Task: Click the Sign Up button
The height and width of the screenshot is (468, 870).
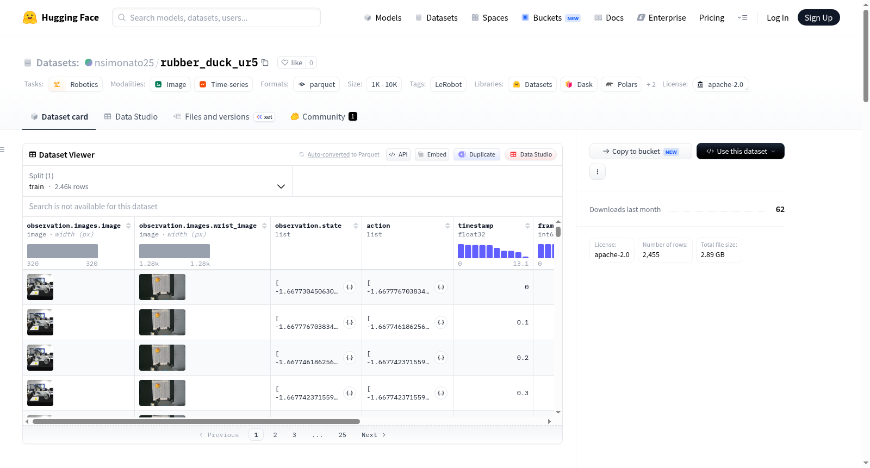Action: 818,17
